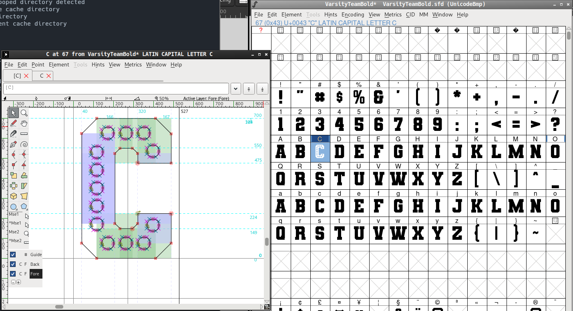Open the Point menu in the glyph window

click(x=38, y=64)
